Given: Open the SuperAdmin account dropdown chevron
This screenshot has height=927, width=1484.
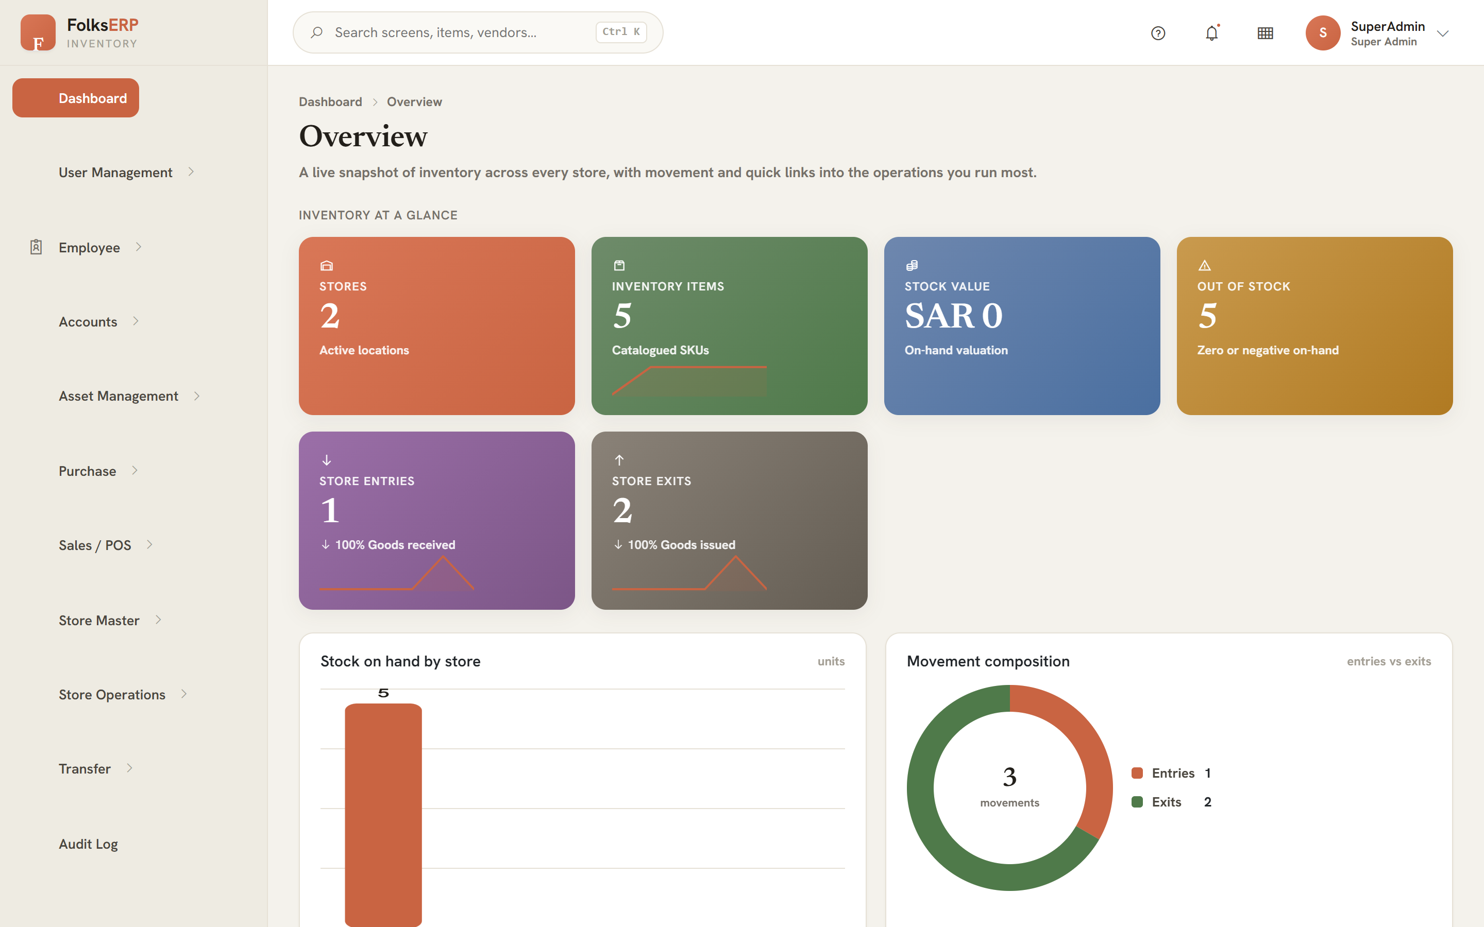Looking at the screenshot, I should [1443, 33].
